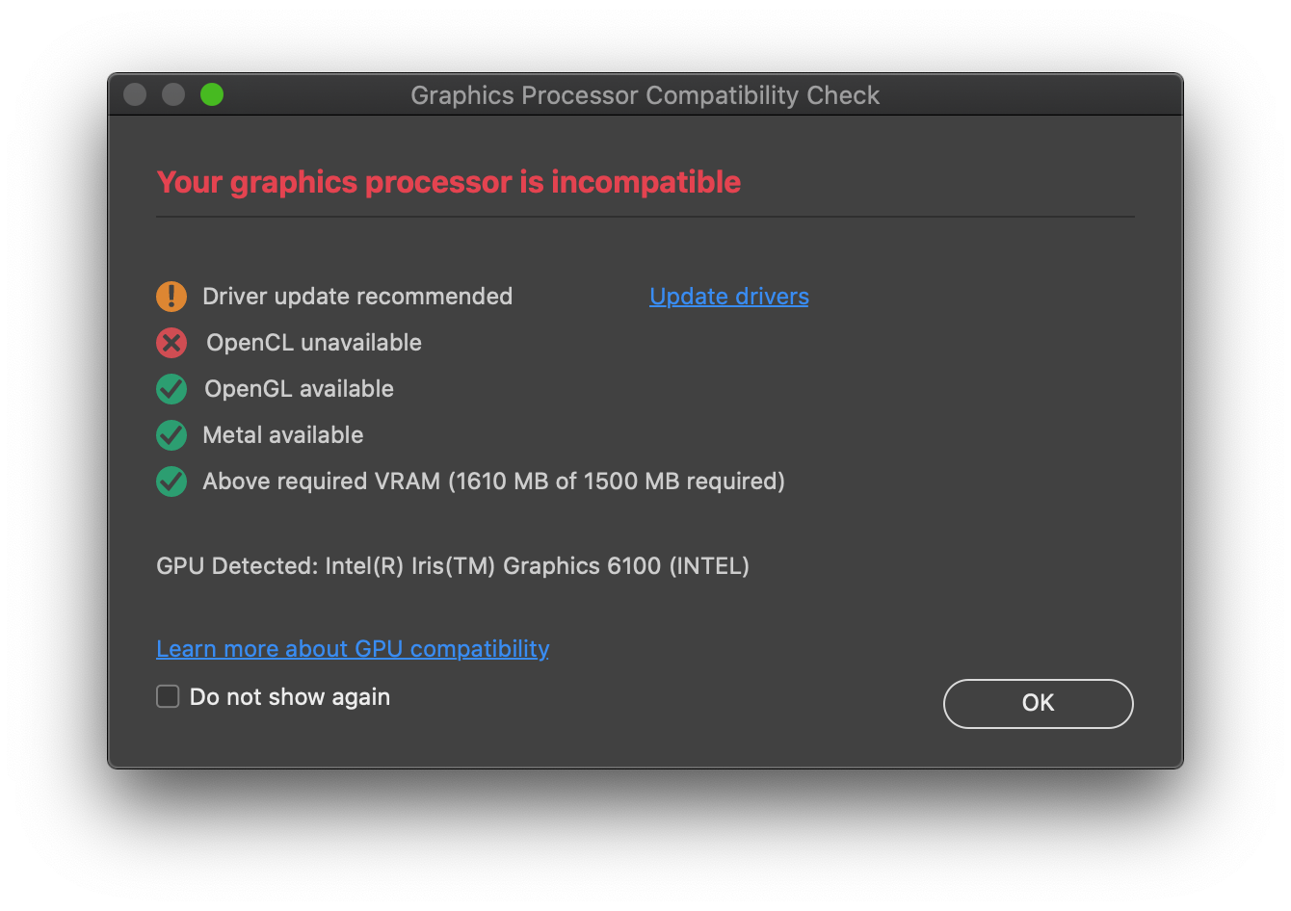Click the green zoom button on the window
1291x911 pixels.
click(212, 94)
